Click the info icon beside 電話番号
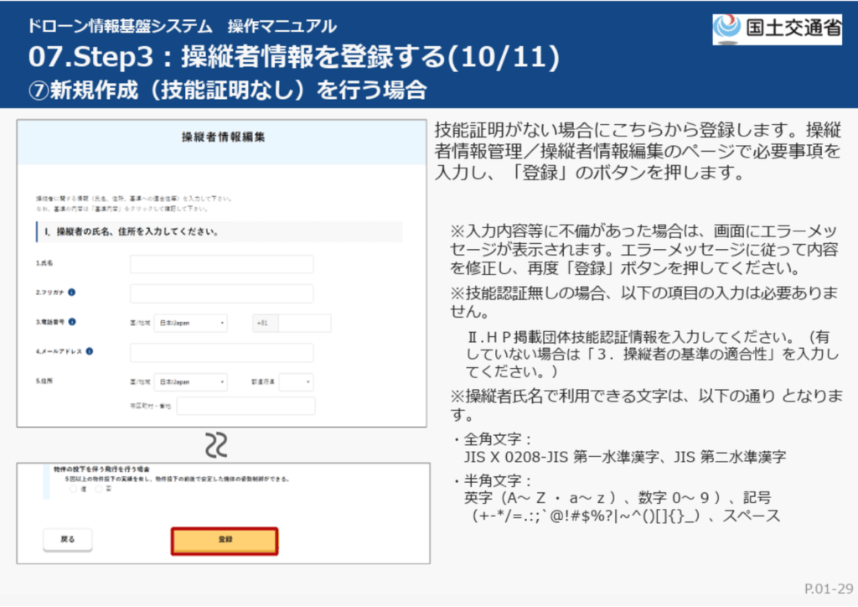The height and width of the screenshot is (607, 858). coord(72,322)
